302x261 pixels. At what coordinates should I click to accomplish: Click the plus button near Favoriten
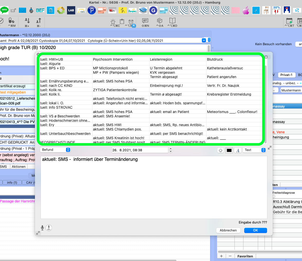pos(221,256)
